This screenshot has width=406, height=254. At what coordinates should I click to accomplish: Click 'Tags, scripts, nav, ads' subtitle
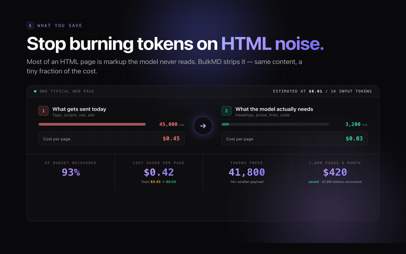tap(74, 115)
